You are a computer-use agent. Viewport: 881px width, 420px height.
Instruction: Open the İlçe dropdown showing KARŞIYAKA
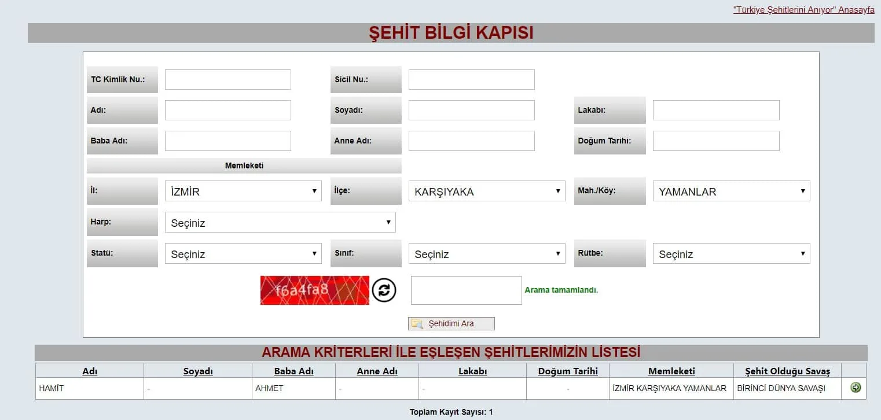(x=487, y=191)
